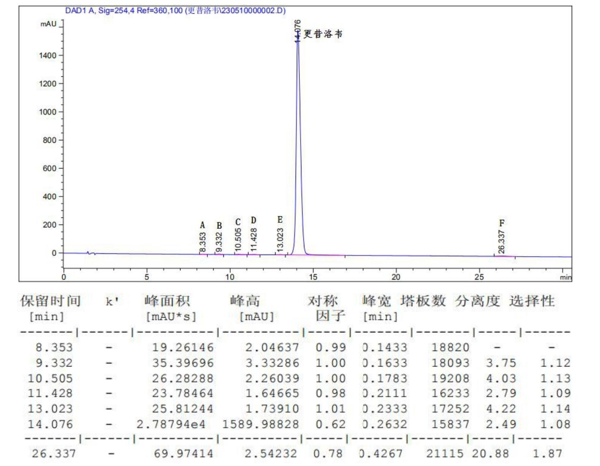
Task: Click the 选择性 column header
Action: pos(532,301)
